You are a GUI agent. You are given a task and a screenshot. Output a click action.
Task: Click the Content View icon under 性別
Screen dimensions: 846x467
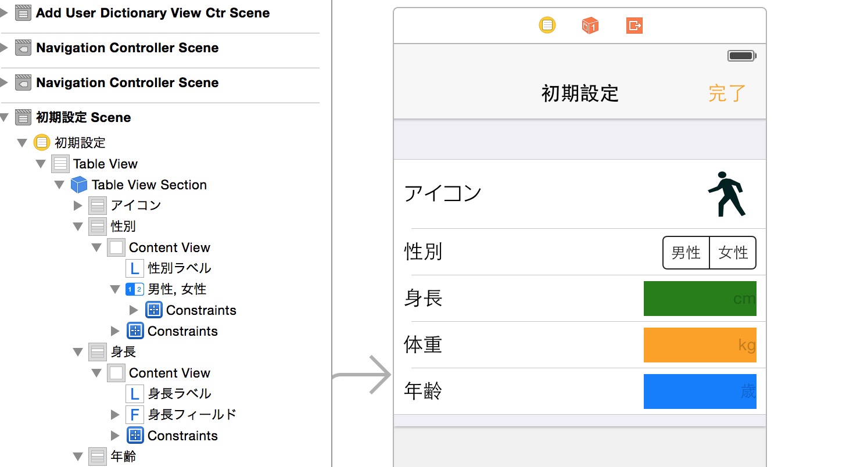pos(116,247)
